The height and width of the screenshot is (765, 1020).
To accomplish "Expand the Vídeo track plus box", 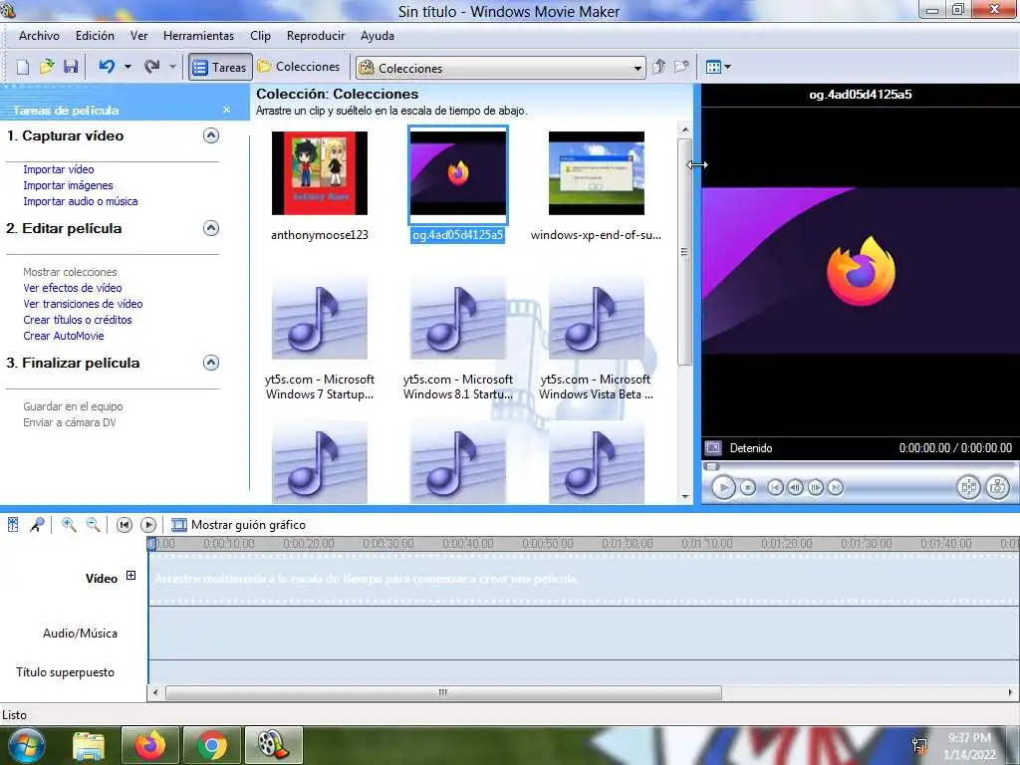I will tap(130, 575).
